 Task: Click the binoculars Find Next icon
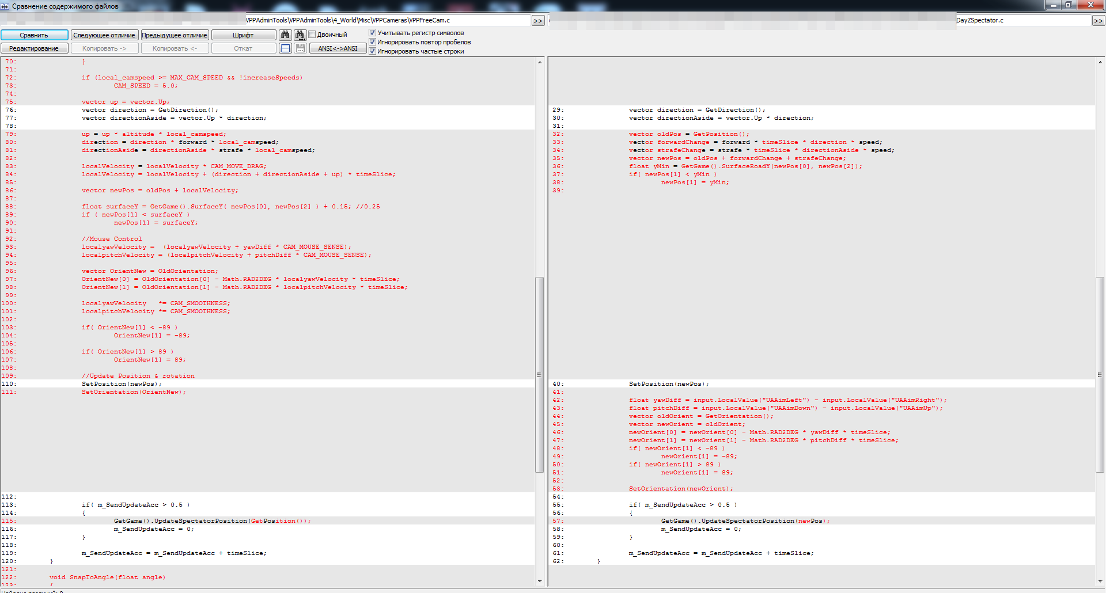click(x=300, y=35)
